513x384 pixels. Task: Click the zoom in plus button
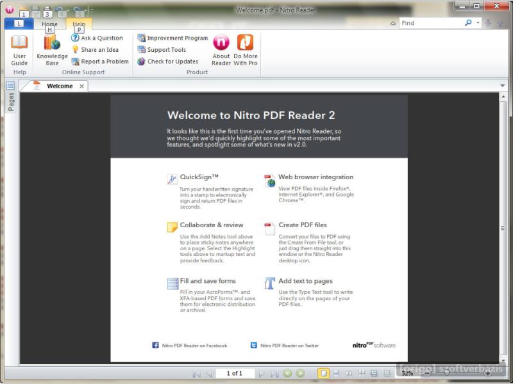[488, 373]
